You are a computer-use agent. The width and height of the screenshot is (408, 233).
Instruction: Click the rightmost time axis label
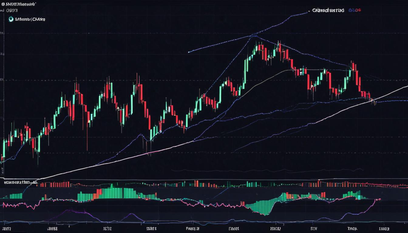384,228
